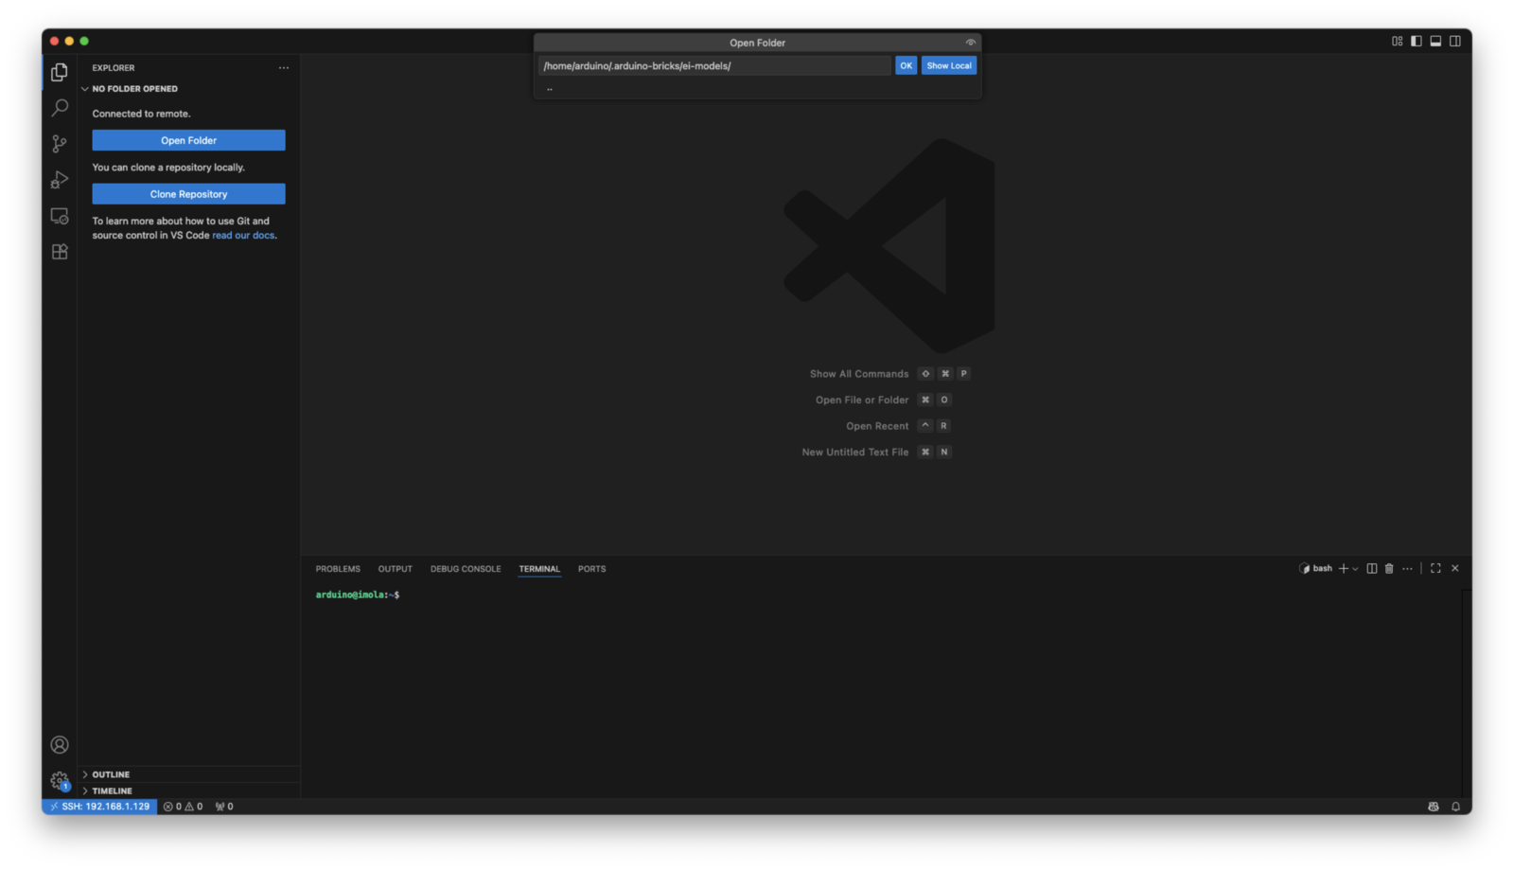Click the Clone Repository button
Screen dimensions: 1514x870
pos(188,194)
